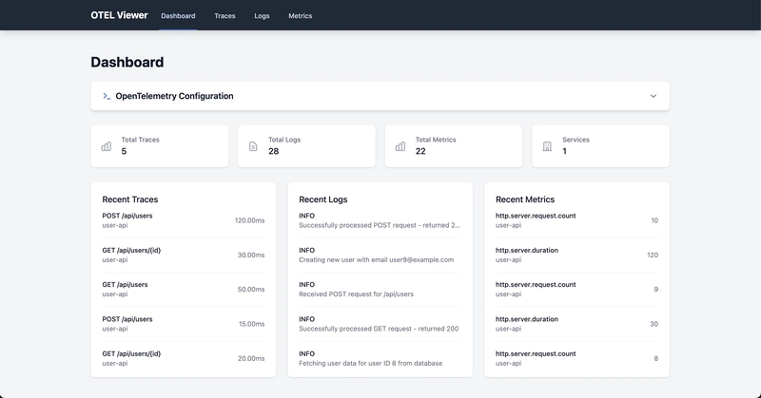Open the http.server.duration metric with value 120
Screen dimensions: 761x398
[x=576, y=255]
